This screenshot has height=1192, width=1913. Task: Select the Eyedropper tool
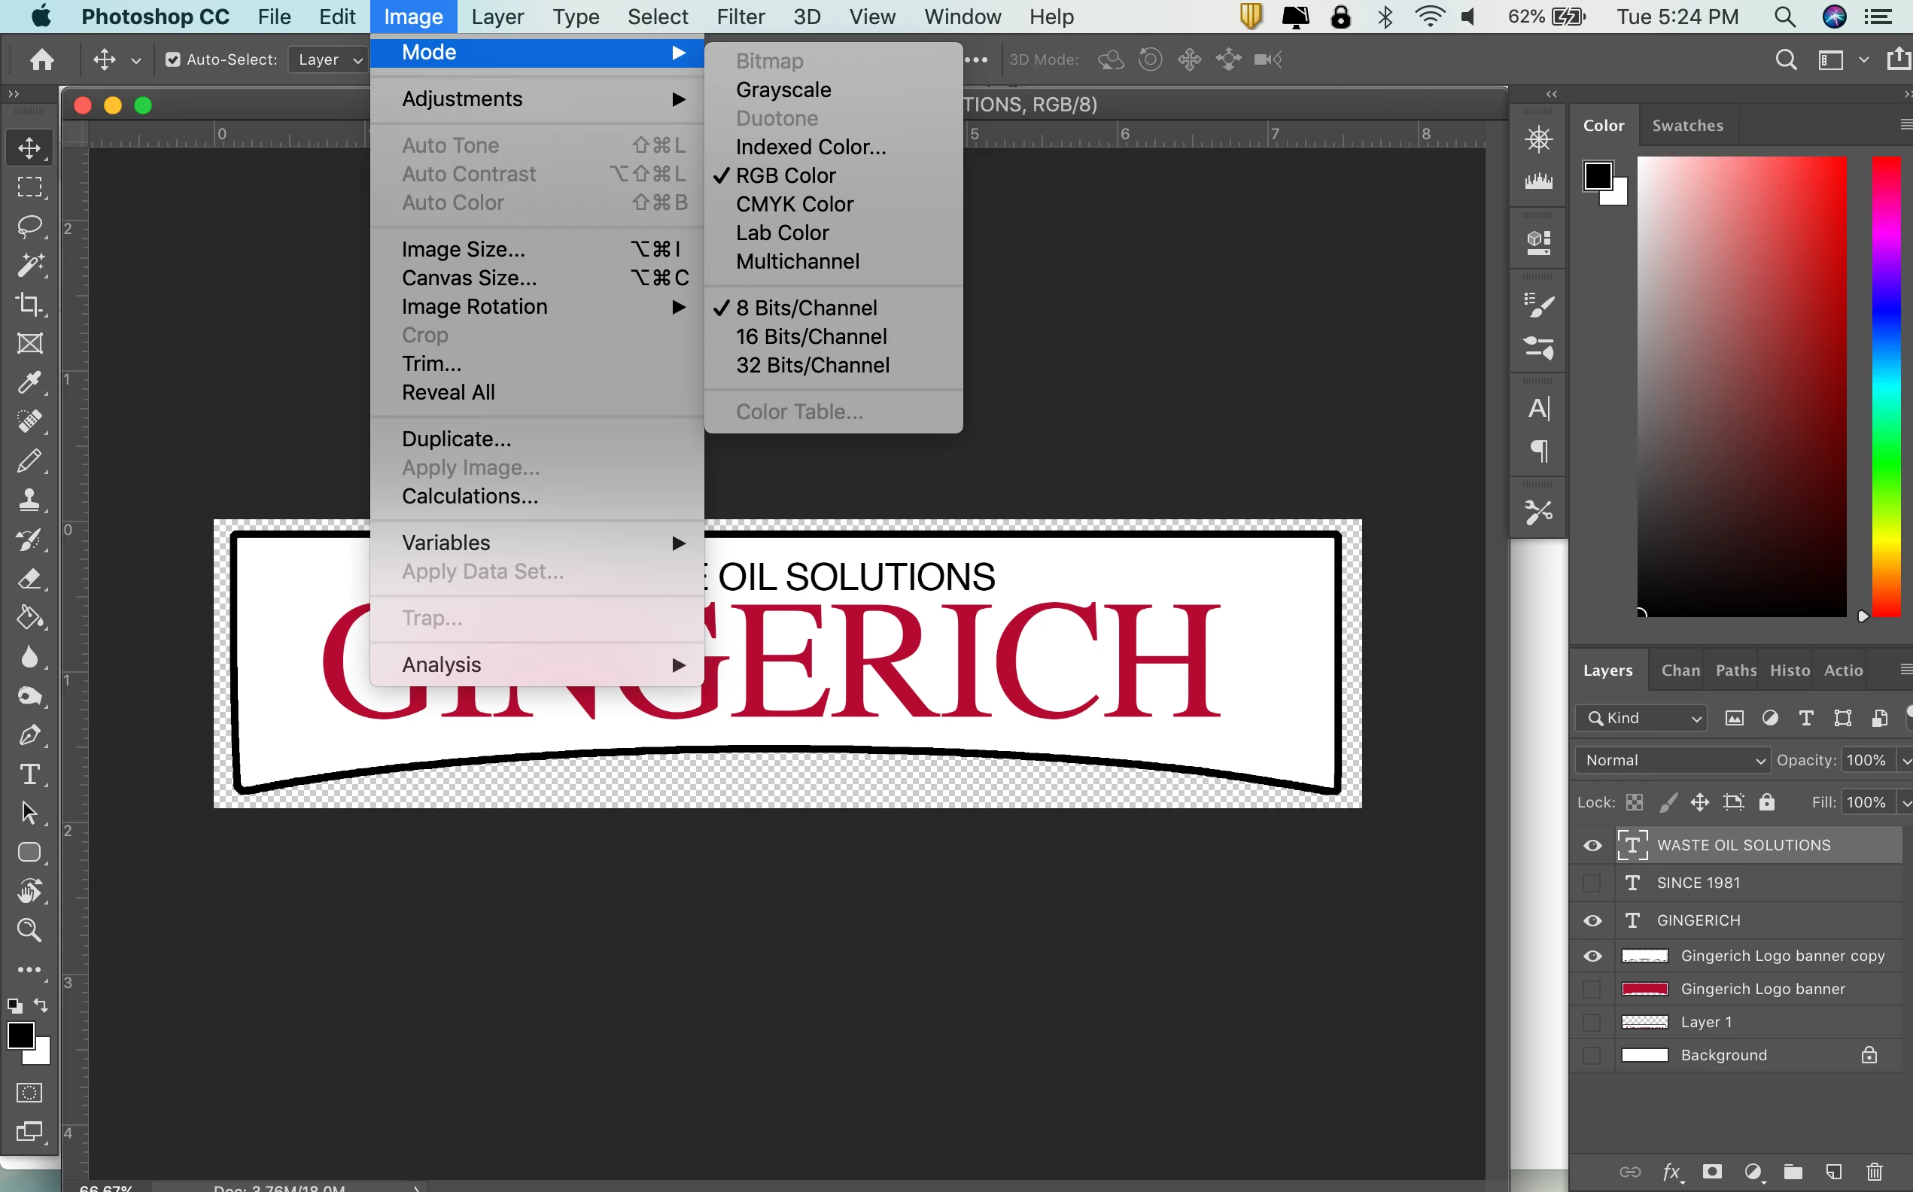[x=30, y=382]
